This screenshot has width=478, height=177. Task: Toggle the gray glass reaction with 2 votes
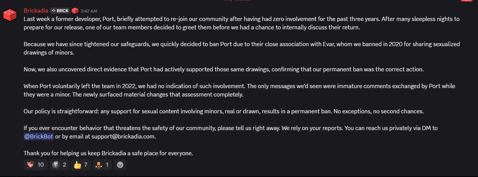pyautogui.click(x=59, y=165)
